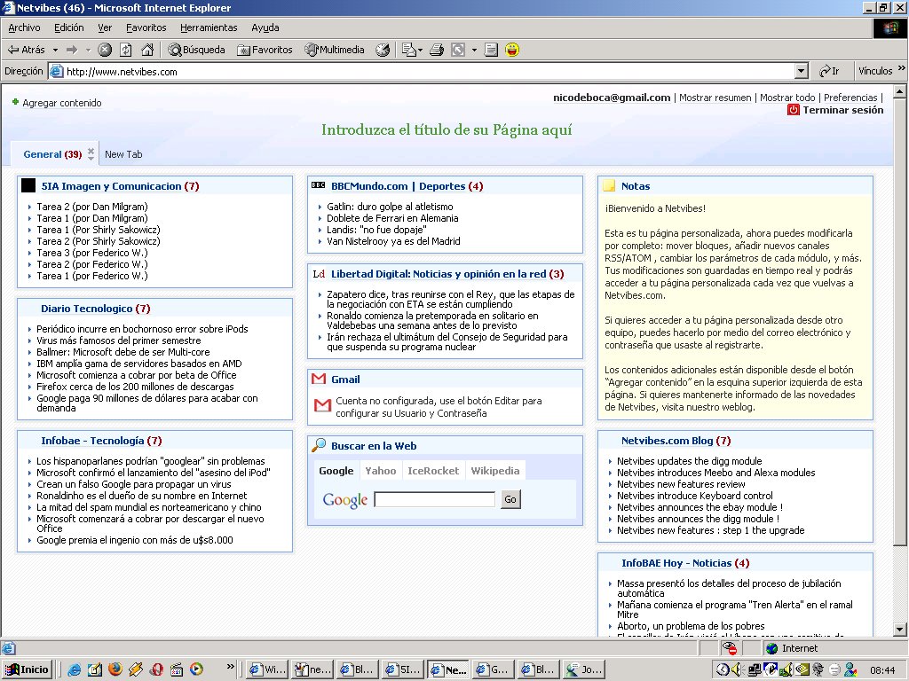Open Preferencias link

850,98
